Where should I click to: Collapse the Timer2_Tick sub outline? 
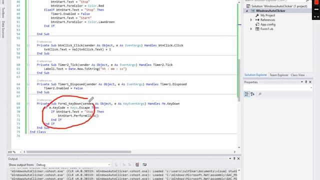(28, 64)
